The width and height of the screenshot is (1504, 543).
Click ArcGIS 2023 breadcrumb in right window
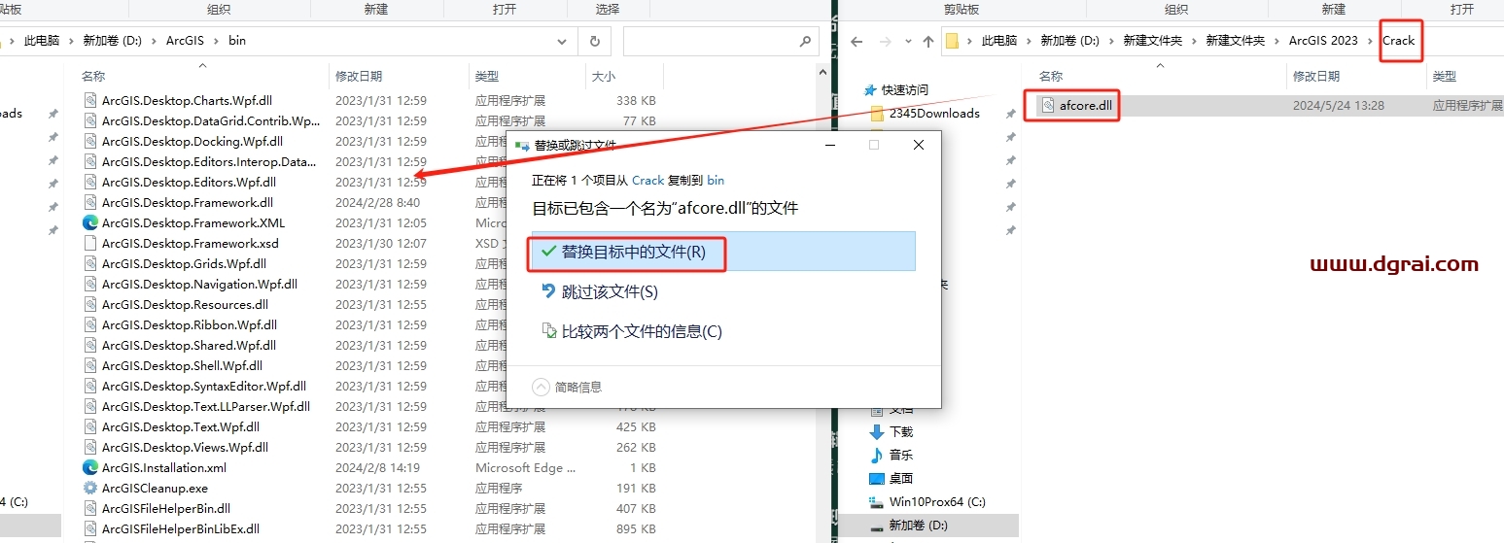pyautogui.click(x=1323, y=41)
